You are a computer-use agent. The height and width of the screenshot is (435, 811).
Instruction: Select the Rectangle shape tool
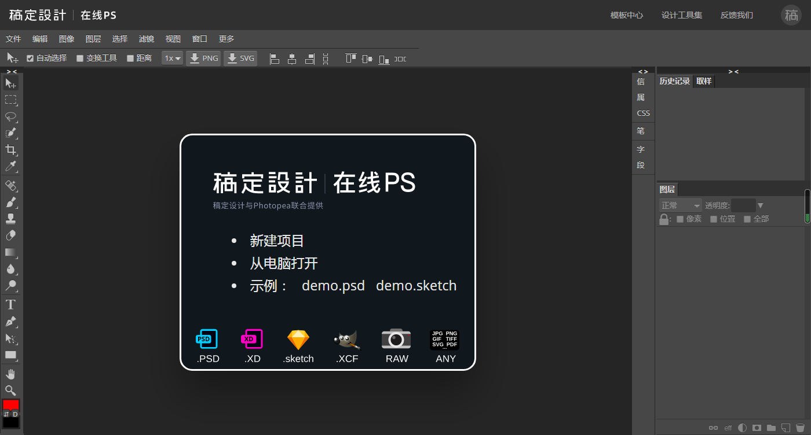(x=11, y=355)
